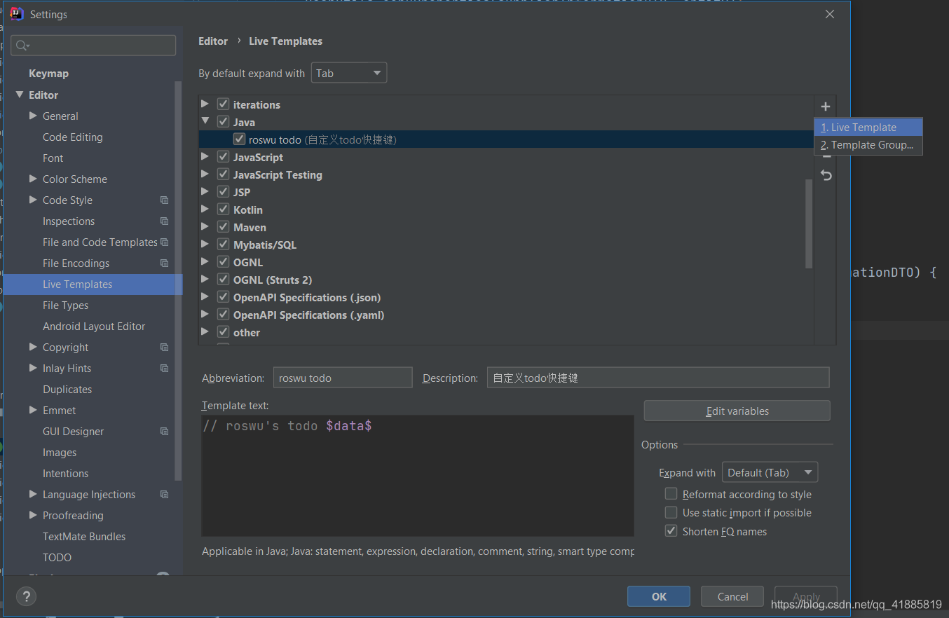Click the Editor breadcrumb link

213,41
